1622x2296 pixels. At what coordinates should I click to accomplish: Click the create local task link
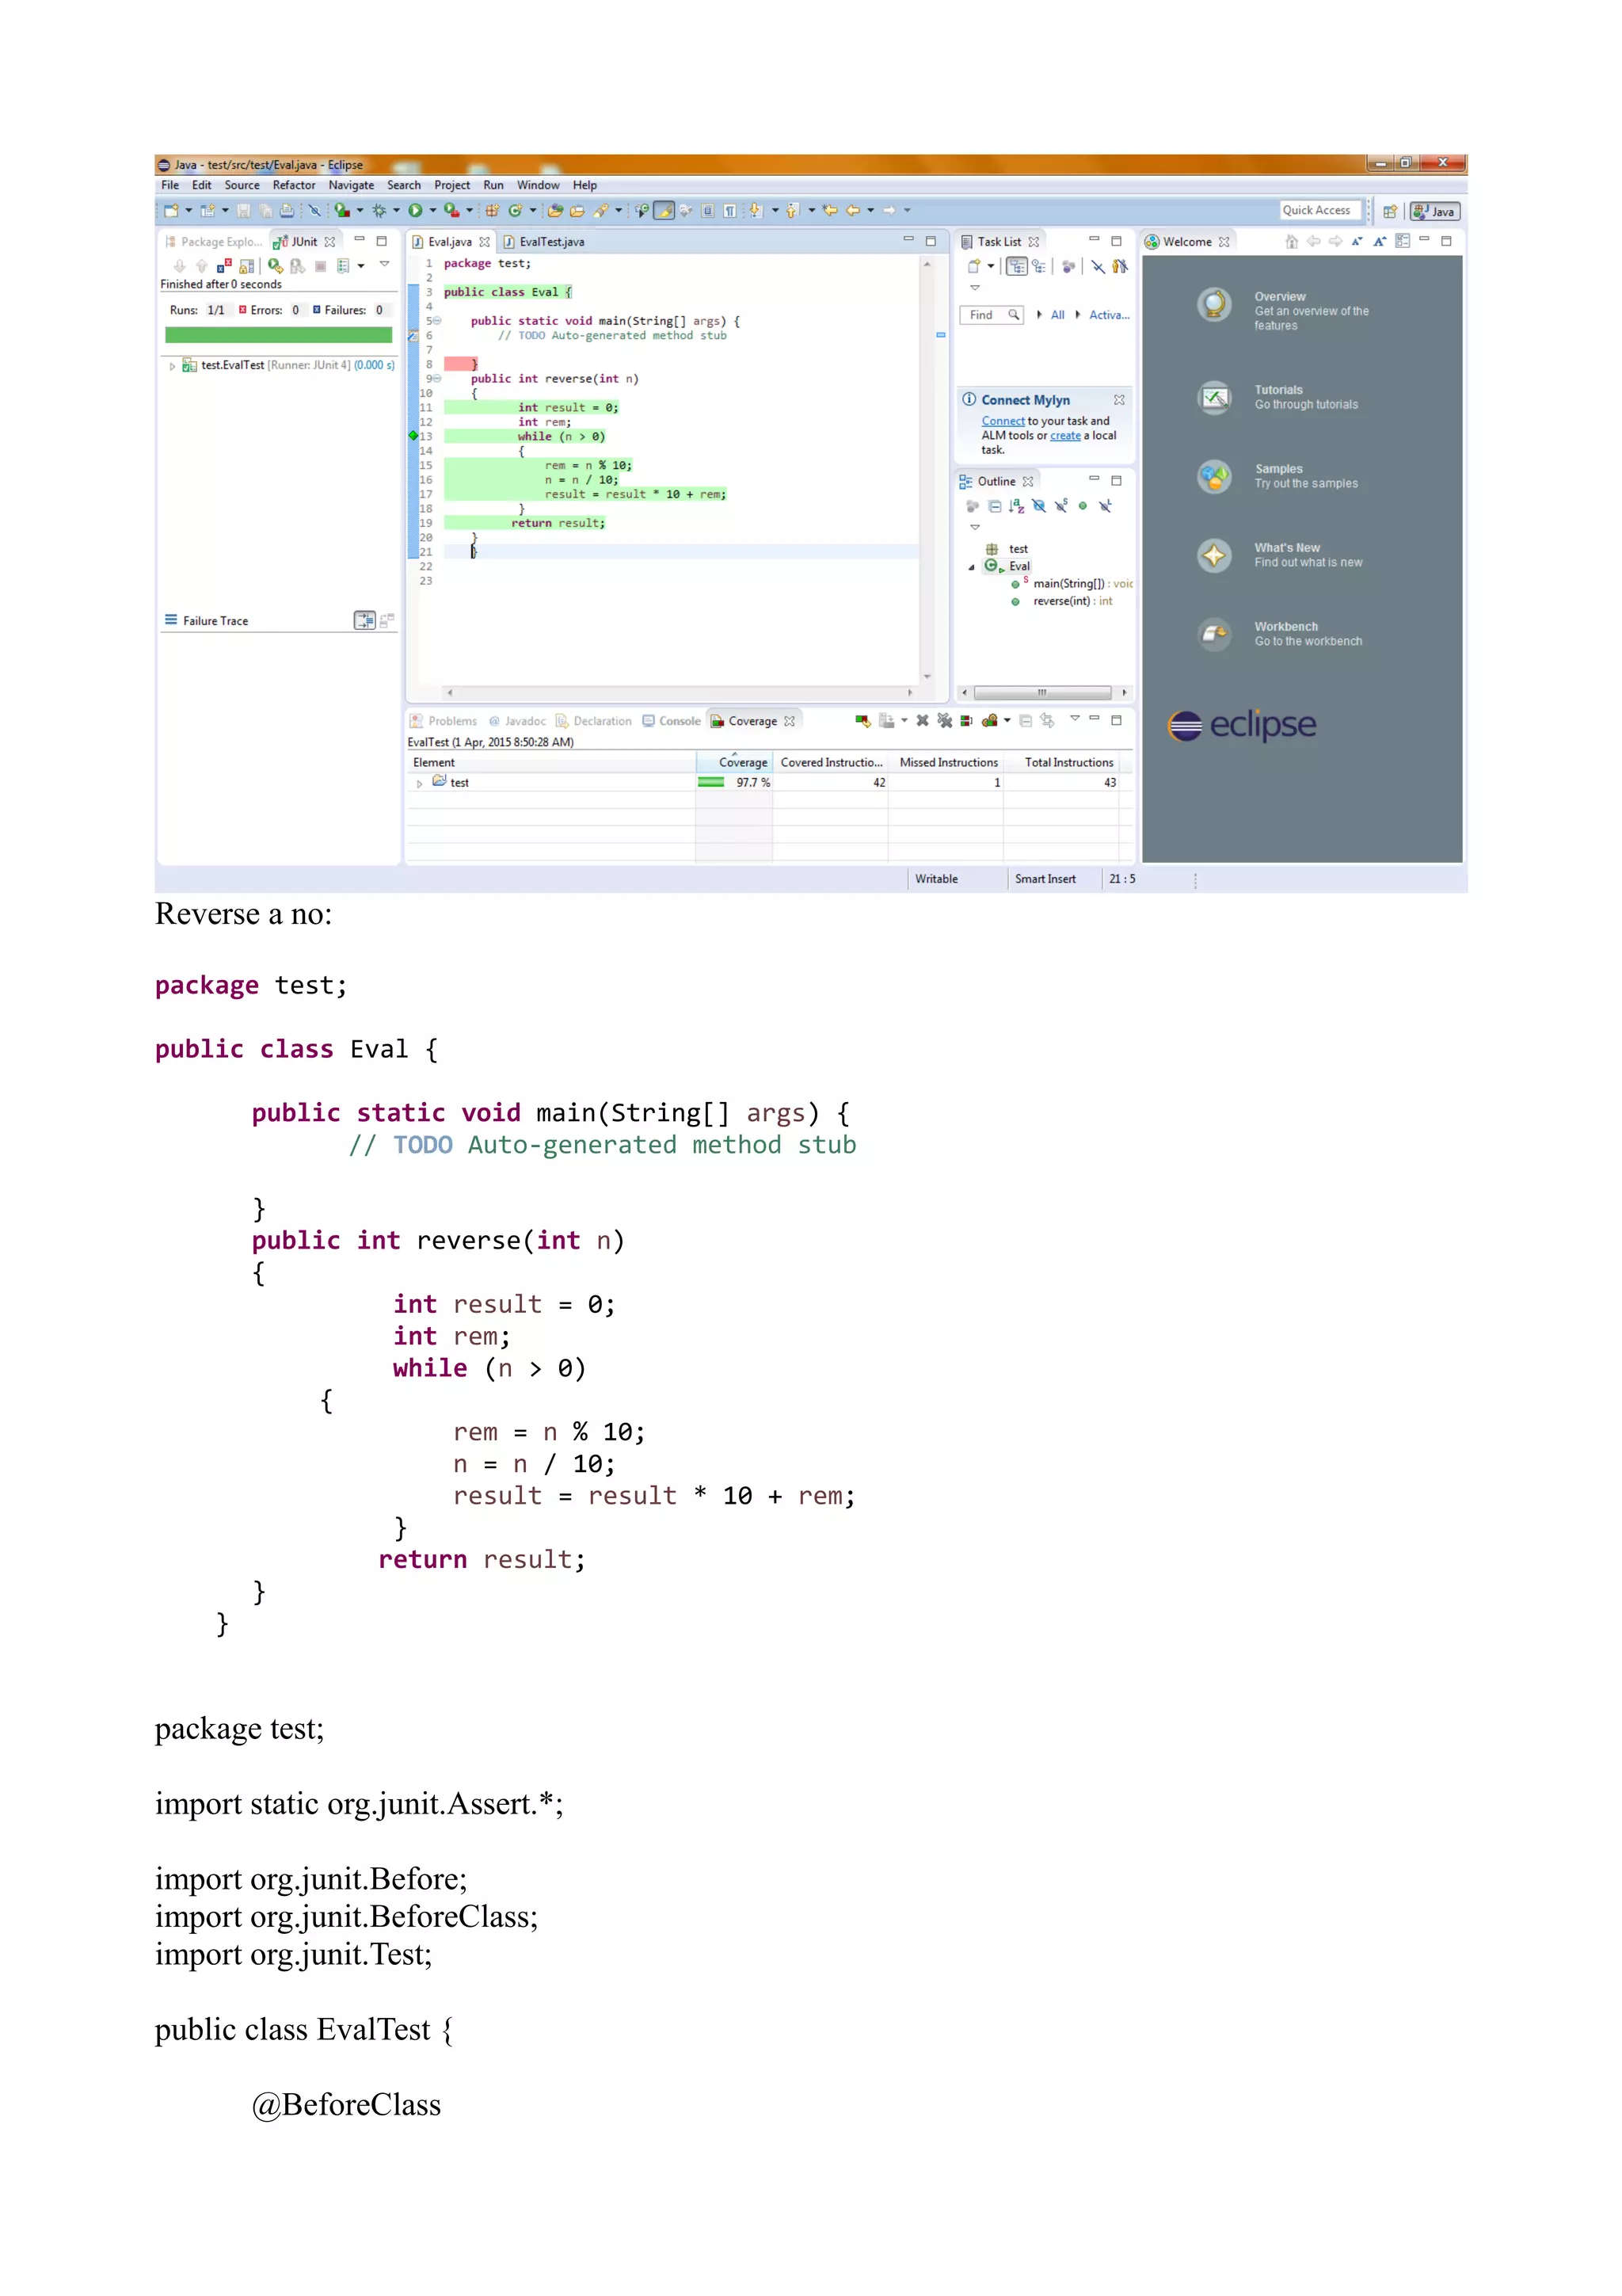[1064, 436]
